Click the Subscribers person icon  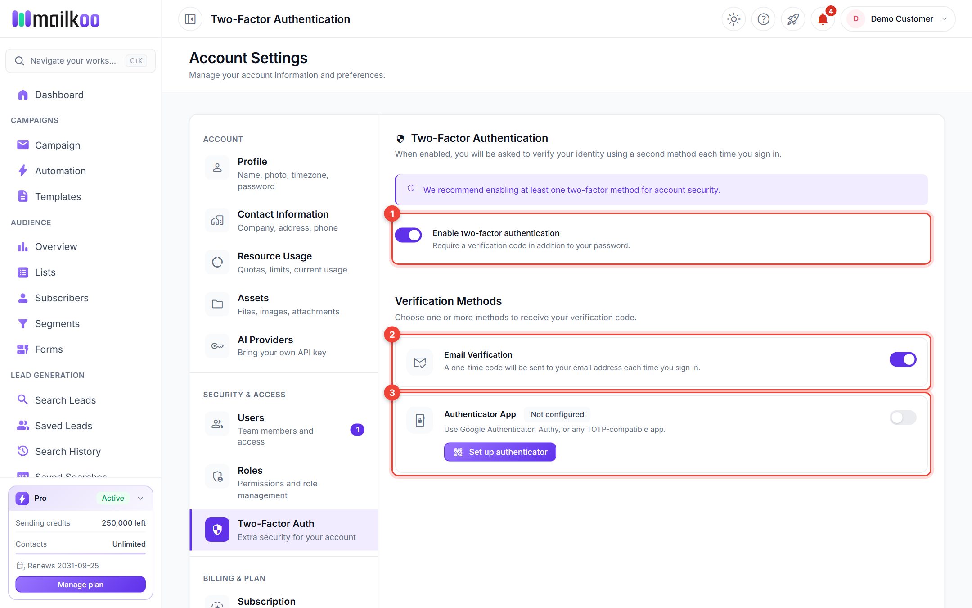coord(22,298)
